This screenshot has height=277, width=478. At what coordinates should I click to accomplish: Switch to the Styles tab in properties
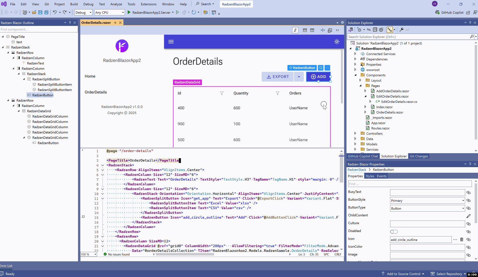[370, 176]
